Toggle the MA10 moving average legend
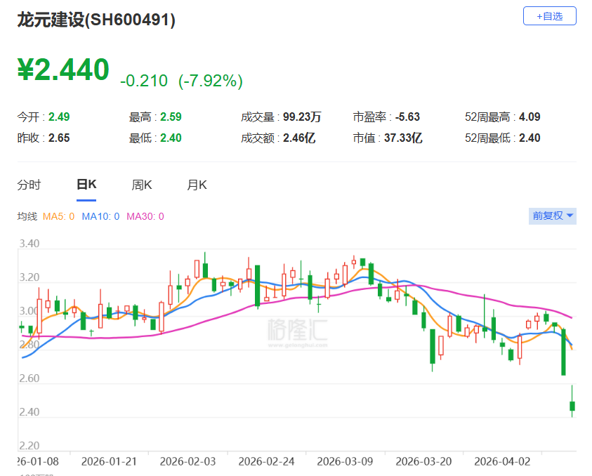Viewport: 592px width, 476px height. click(x=100, y=216)
